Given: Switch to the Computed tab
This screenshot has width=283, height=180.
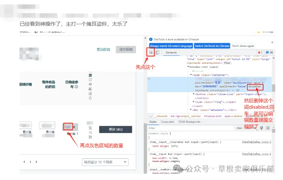Looking at the screenshot, I should tap(167, 122).
